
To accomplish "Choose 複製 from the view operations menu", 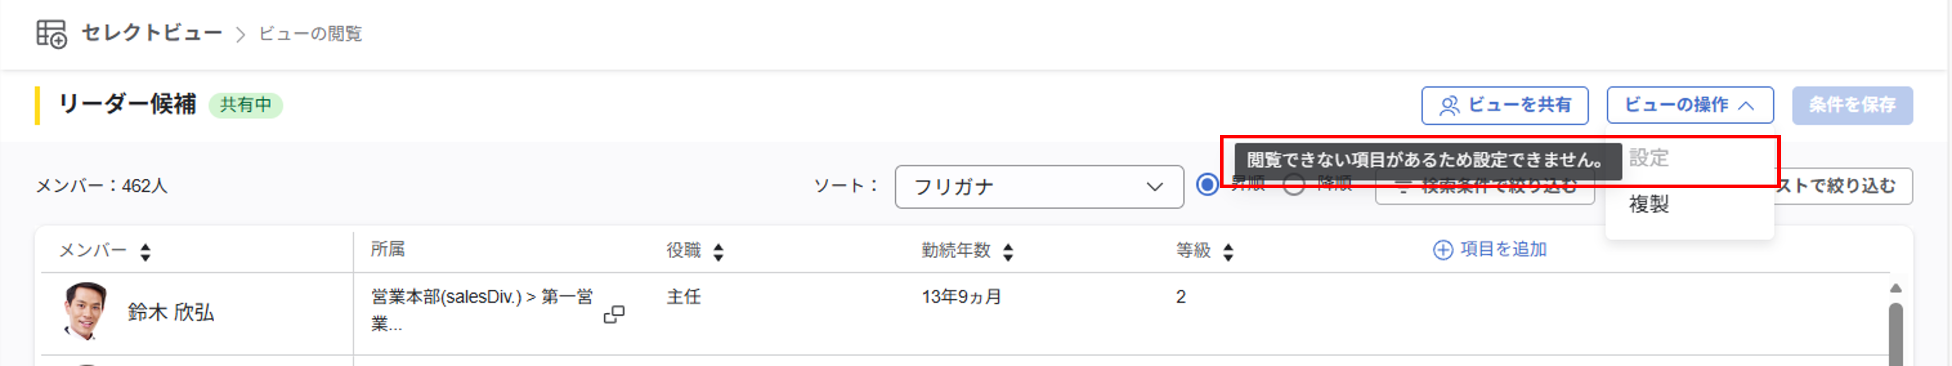I will 1649,204.
